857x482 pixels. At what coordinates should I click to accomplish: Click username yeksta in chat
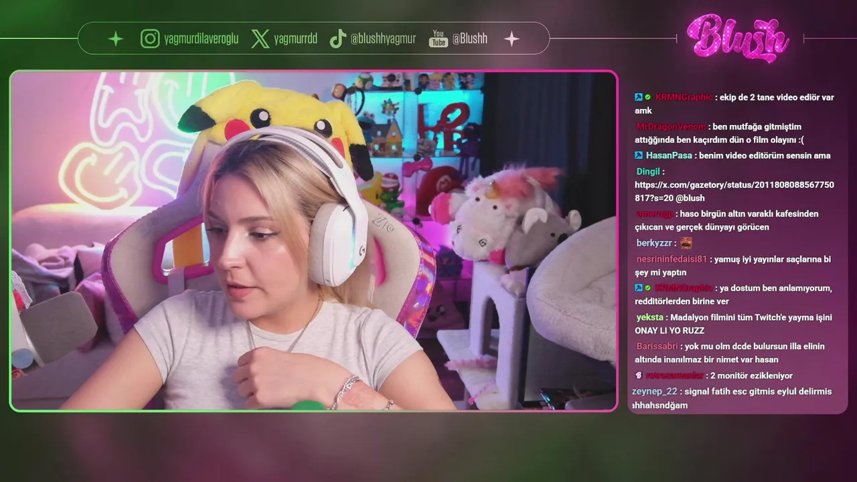[649, 317]
